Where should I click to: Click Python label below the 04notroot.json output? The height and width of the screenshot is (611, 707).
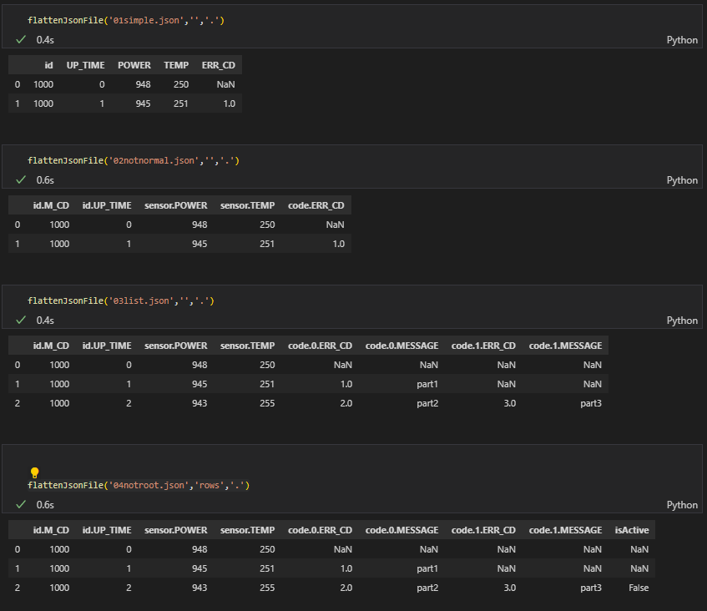pos(682,504)
